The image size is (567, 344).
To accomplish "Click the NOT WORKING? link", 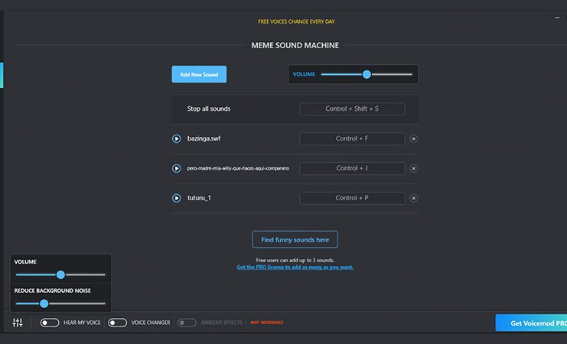I will coord(267,323).
